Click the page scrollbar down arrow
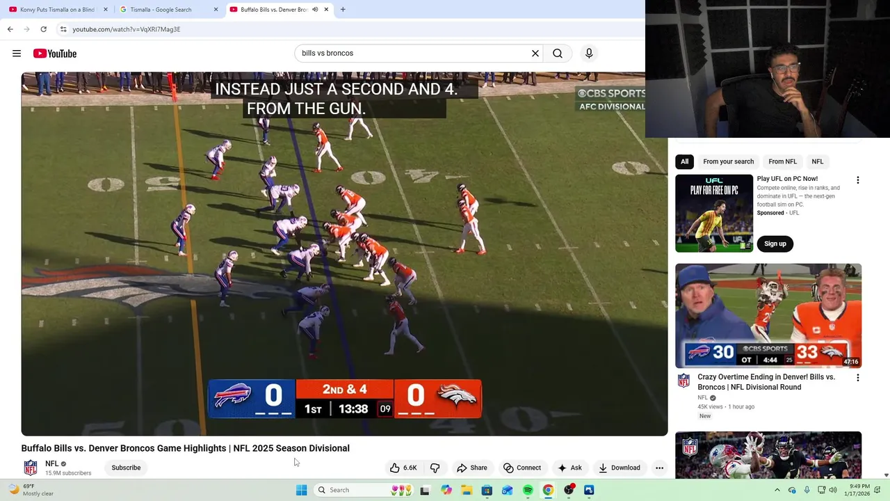 tap(886, 475)
